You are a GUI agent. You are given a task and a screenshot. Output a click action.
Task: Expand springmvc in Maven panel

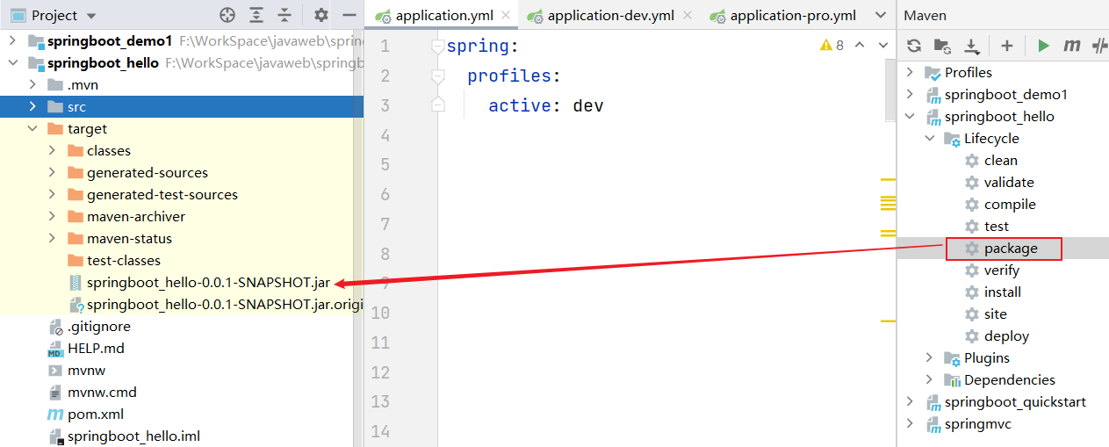click(910, 423)
